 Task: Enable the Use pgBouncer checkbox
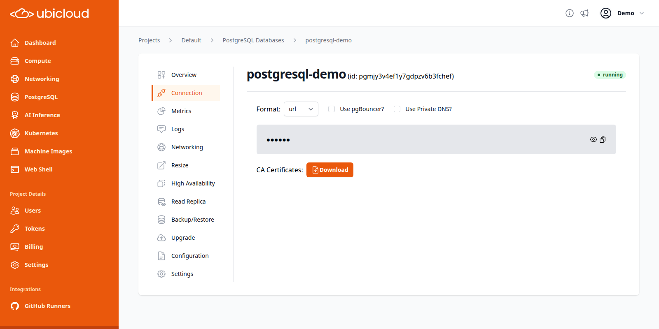coord(332,109)
